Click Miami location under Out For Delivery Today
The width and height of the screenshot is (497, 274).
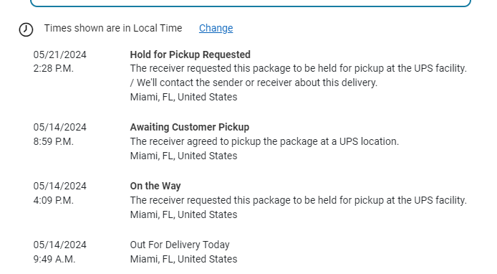(x=183, y=259)
